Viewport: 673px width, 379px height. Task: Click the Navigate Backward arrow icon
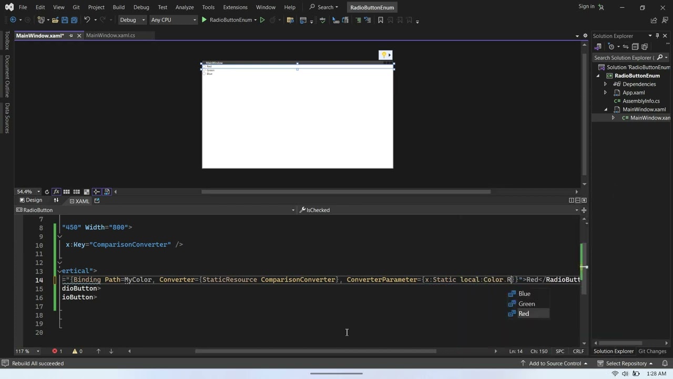pyautogui.click(x=13, y=20)
